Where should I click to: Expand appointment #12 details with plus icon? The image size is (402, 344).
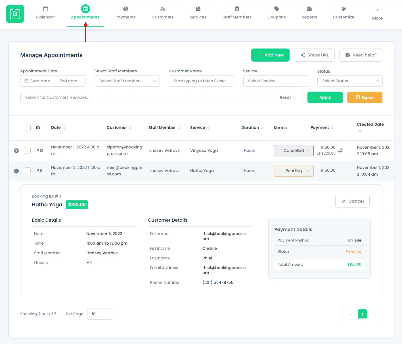click(x=16, y=150)
